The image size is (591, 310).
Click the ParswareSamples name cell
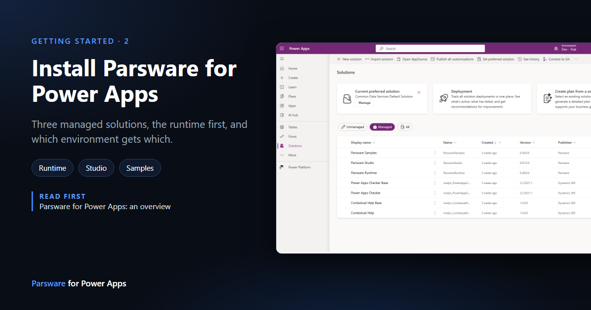454,153
